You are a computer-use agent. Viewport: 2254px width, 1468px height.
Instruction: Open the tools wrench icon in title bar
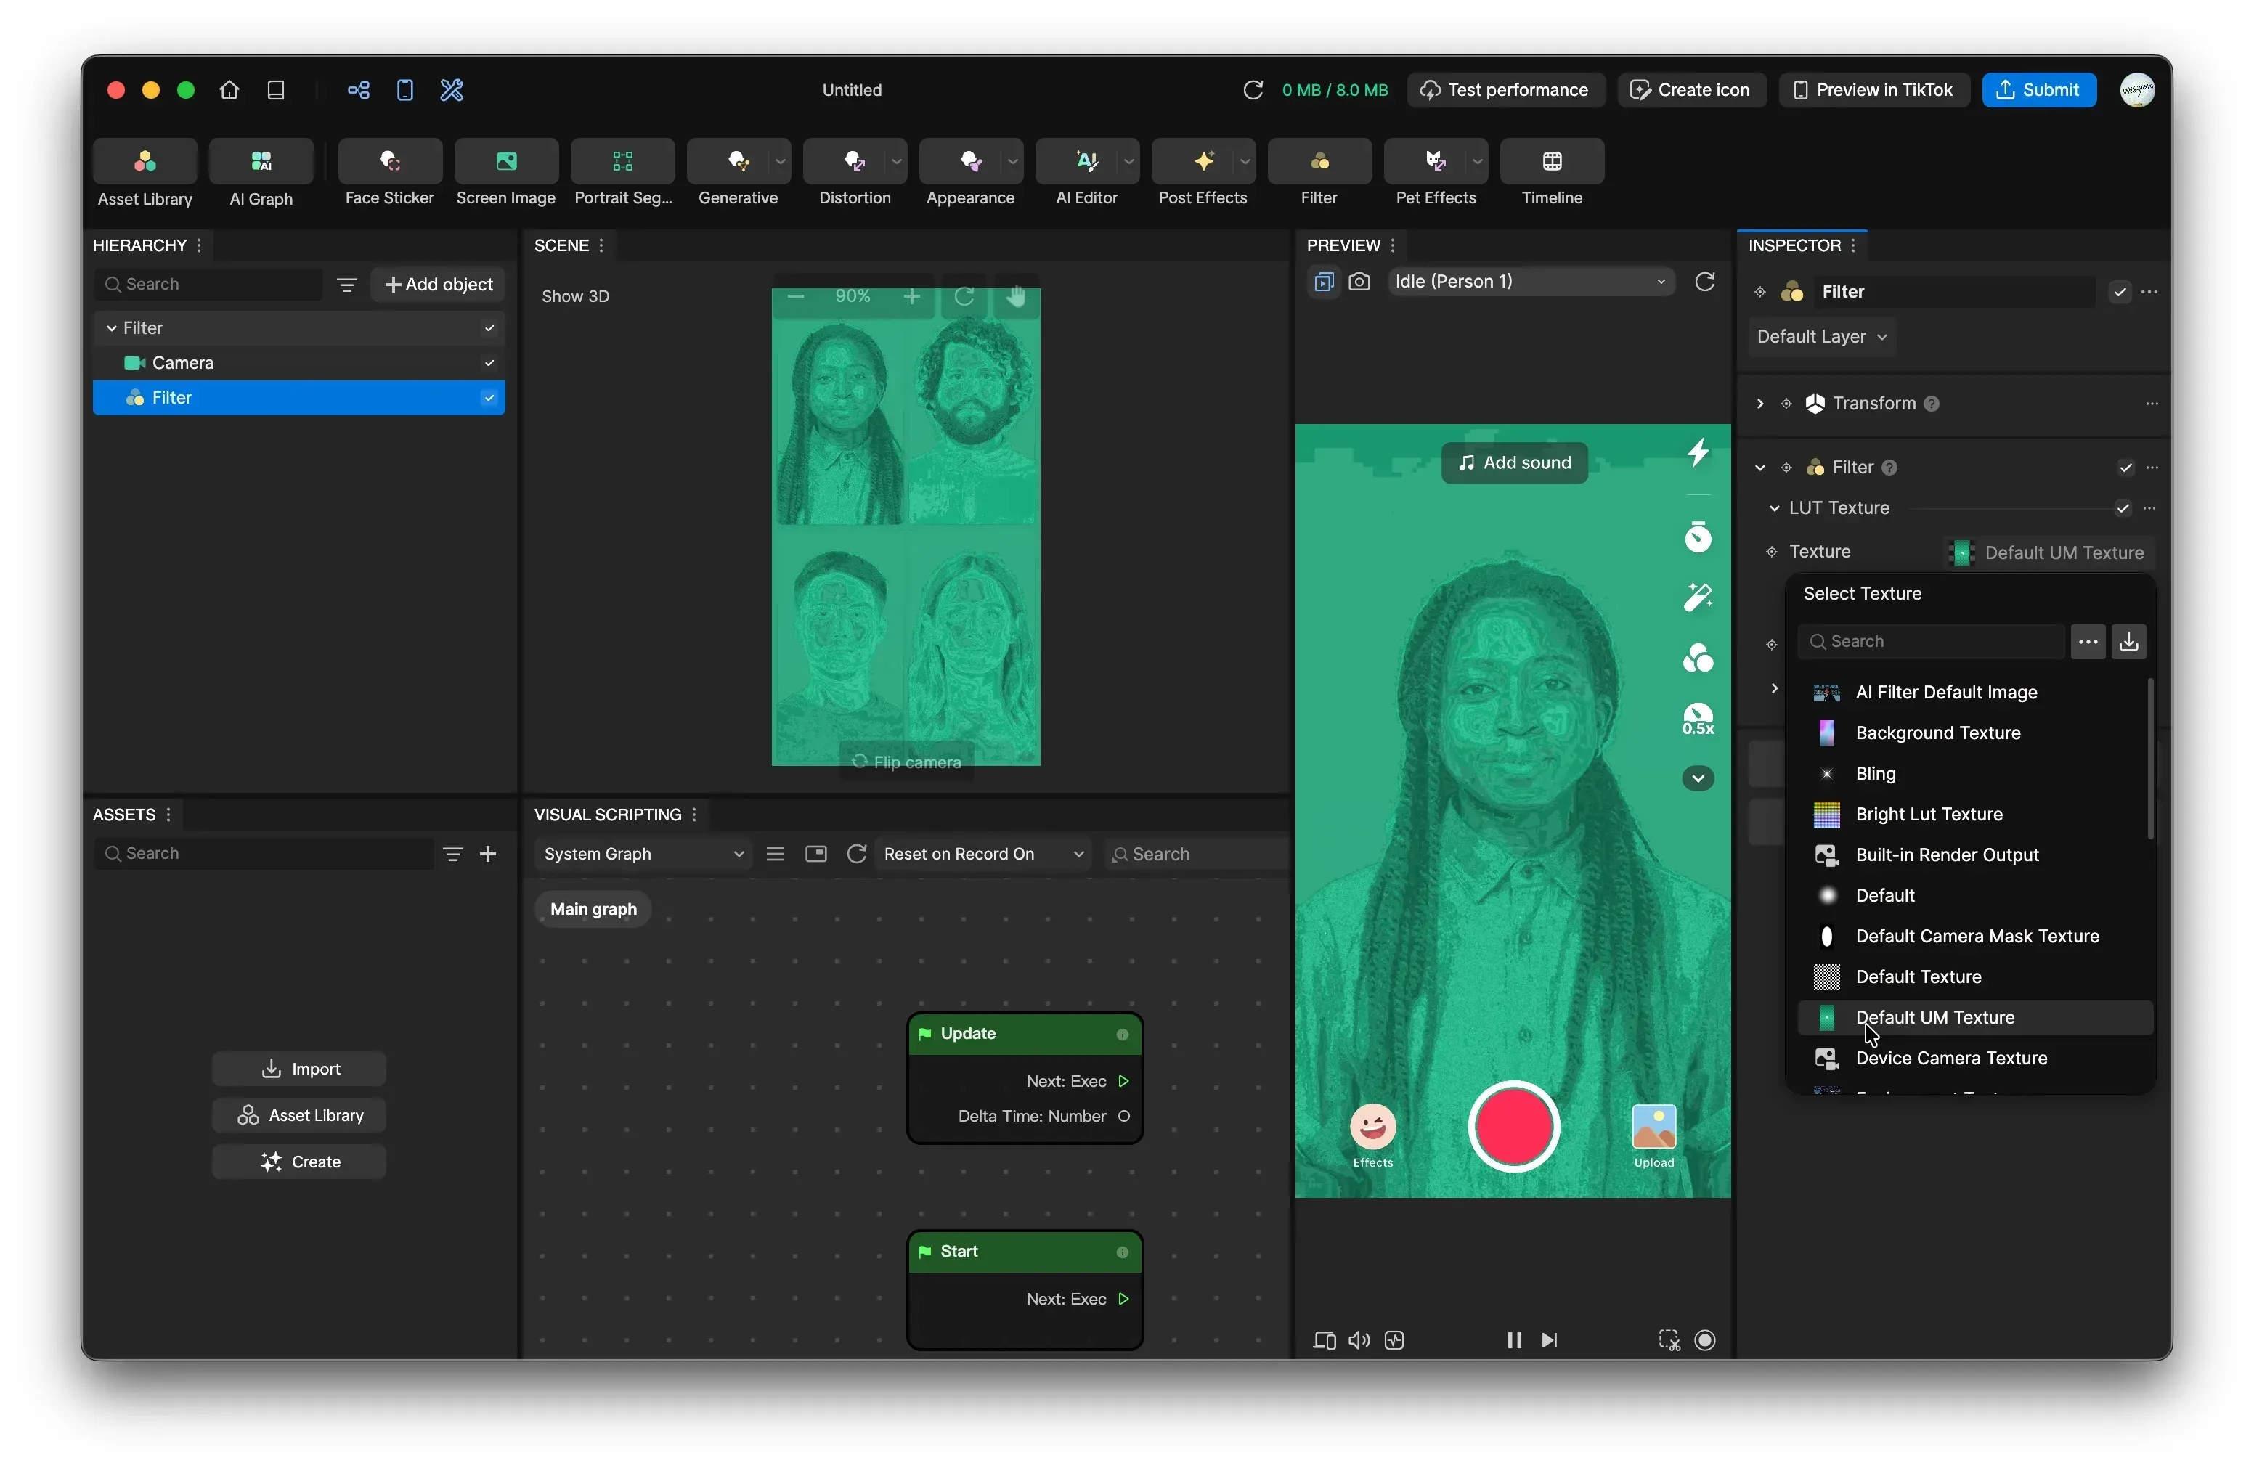coord(452,90)
